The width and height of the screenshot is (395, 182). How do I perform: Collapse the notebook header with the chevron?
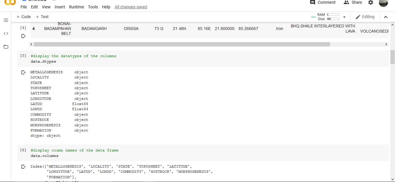pyautogui.click(x=386, y=17)
